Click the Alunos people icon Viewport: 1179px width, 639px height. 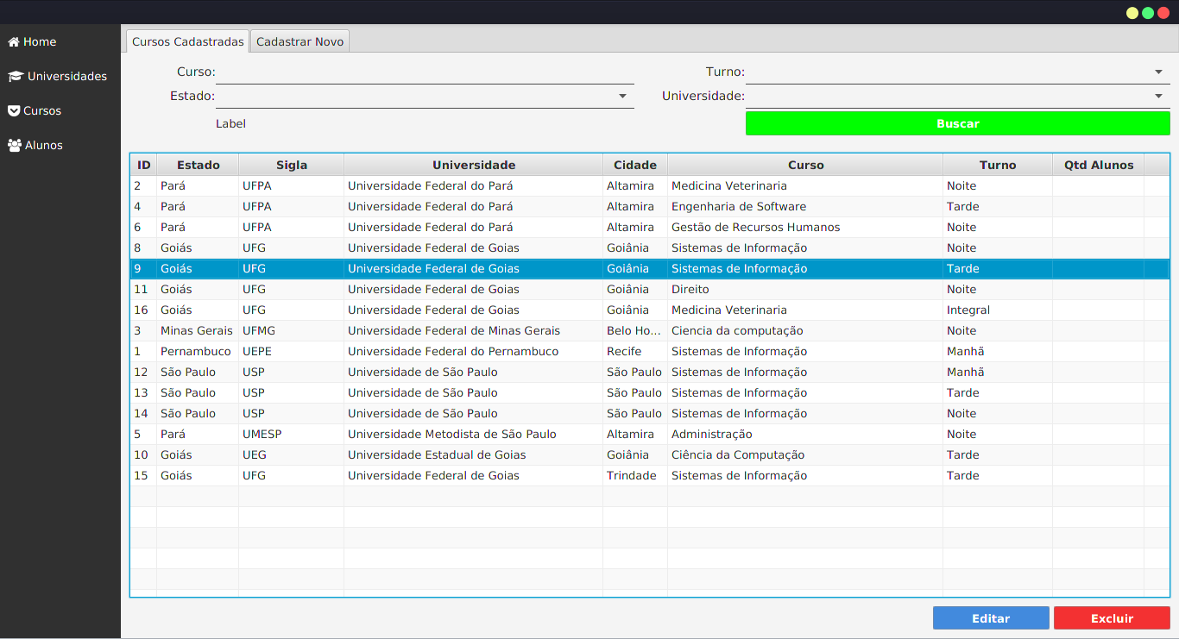click(15, 145)
